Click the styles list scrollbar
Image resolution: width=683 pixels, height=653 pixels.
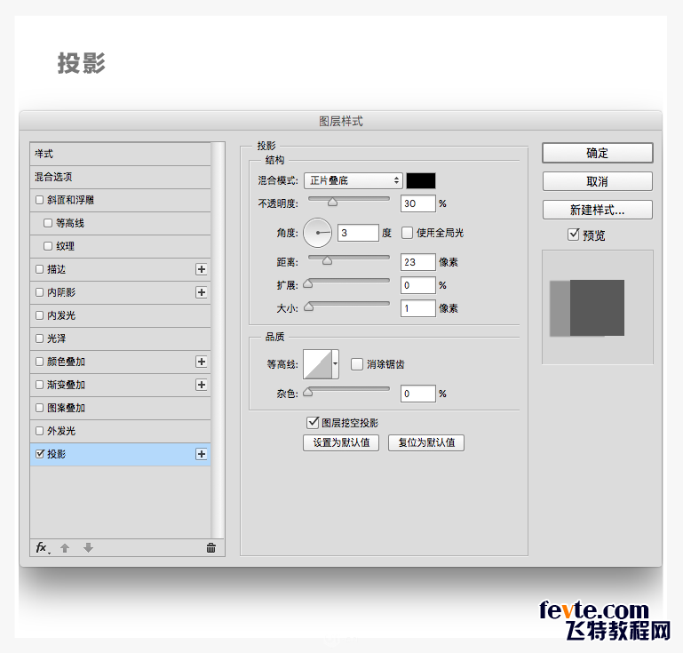tap(218, 339)
